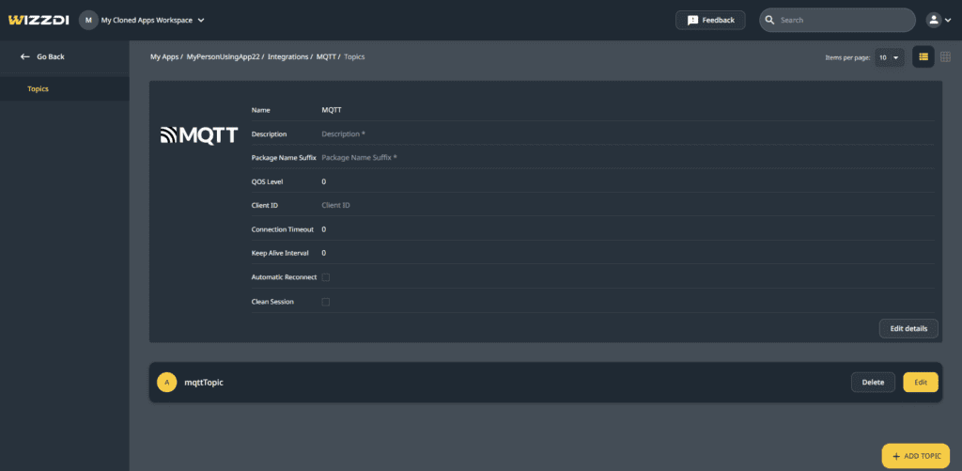Image resolution: width=962 pixels, height=471 pixels.
Task: Click the search magnifier icon
Action: click(770, 20)
